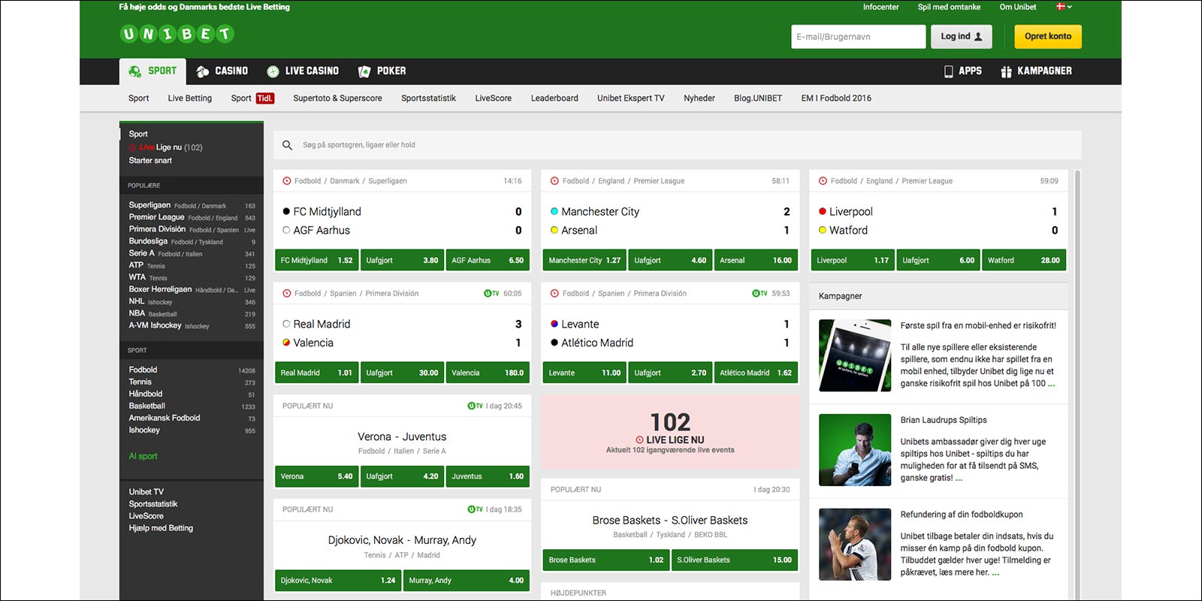Click the Poker cards icon
The image size is (1202, 601).
[x=364, y=71]
